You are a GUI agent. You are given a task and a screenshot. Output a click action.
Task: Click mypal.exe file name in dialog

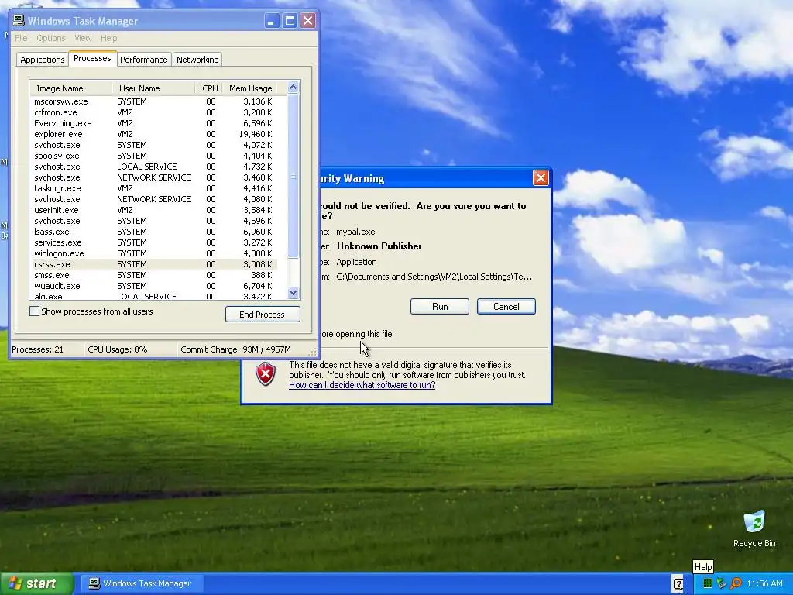355,232
